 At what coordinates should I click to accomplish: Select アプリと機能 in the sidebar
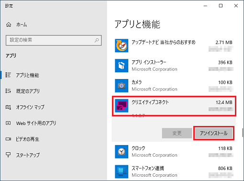(27, 75)
